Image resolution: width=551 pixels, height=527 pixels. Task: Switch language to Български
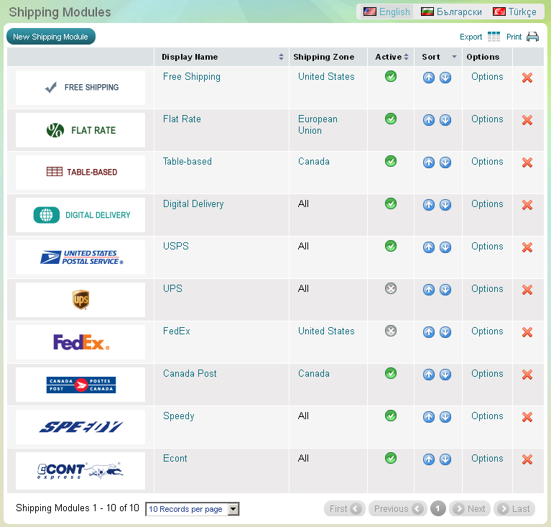coord(453,12)
